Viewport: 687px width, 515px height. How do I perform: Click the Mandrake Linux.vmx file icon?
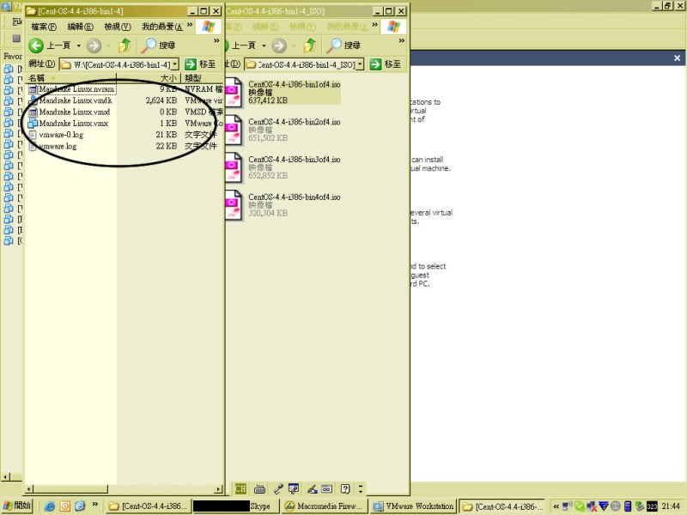[x=33, y=124]
